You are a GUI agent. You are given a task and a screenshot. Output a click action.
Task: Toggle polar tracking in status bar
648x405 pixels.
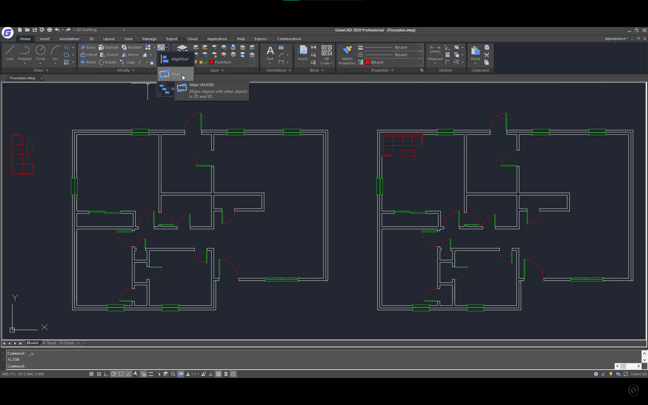(x=114, y=374)
